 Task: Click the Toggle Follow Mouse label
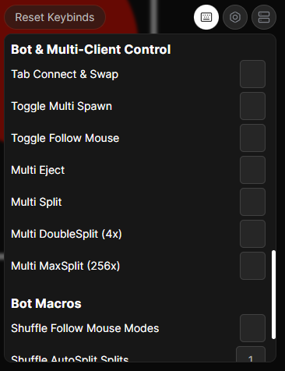pyautogui.click(x=65, y=138)
